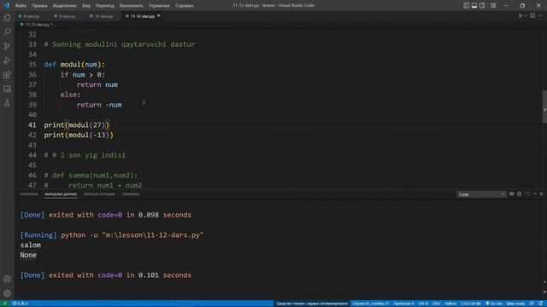Open the Testing flask view
The image size is (547, 307).
tap(7, 103)
